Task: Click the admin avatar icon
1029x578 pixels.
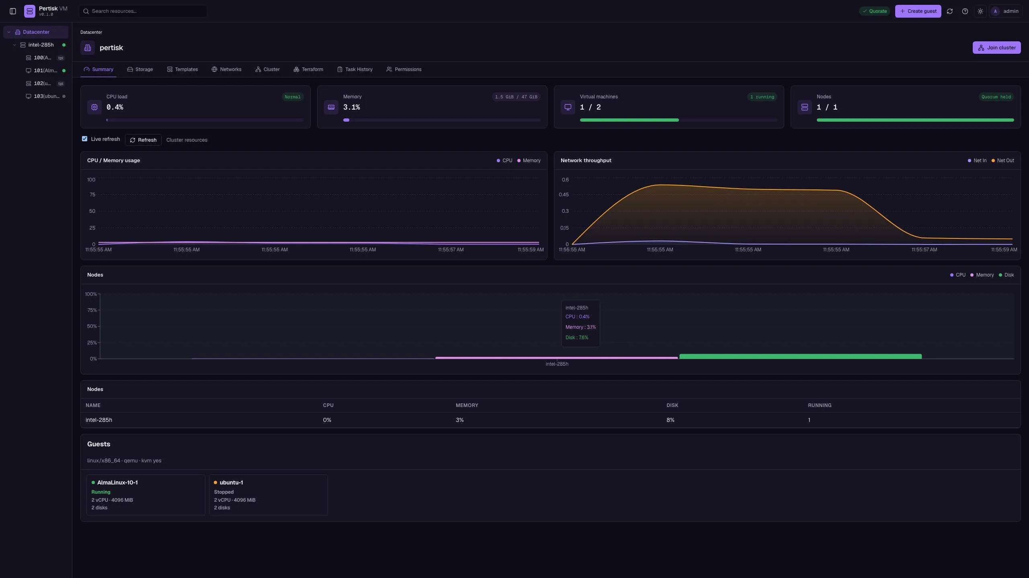Action: (995, 11)
